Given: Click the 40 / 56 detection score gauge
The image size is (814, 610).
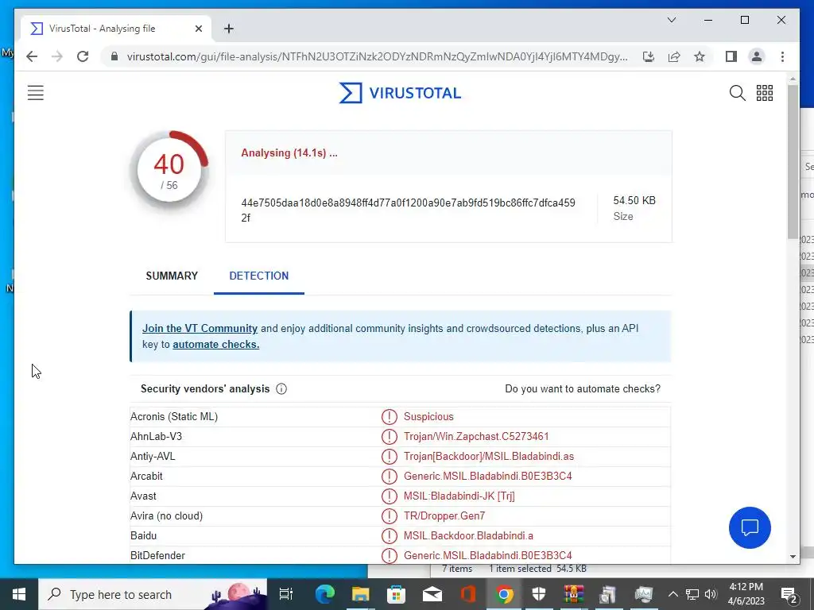Looking at the screenshot, I should pyautogui.click(x=169, y=170).
